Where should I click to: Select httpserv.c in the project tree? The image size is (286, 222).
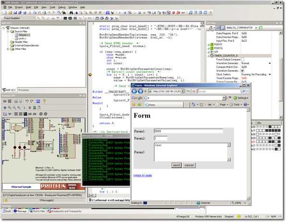pyautogui.click(x=24, y=35)
